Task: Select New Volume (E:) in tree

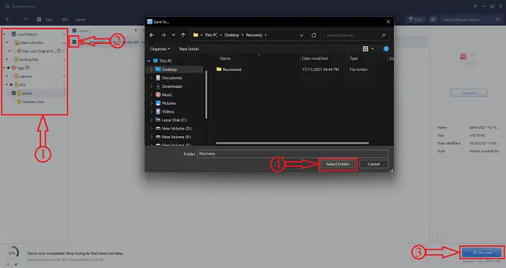Action: tap(177, 137)
